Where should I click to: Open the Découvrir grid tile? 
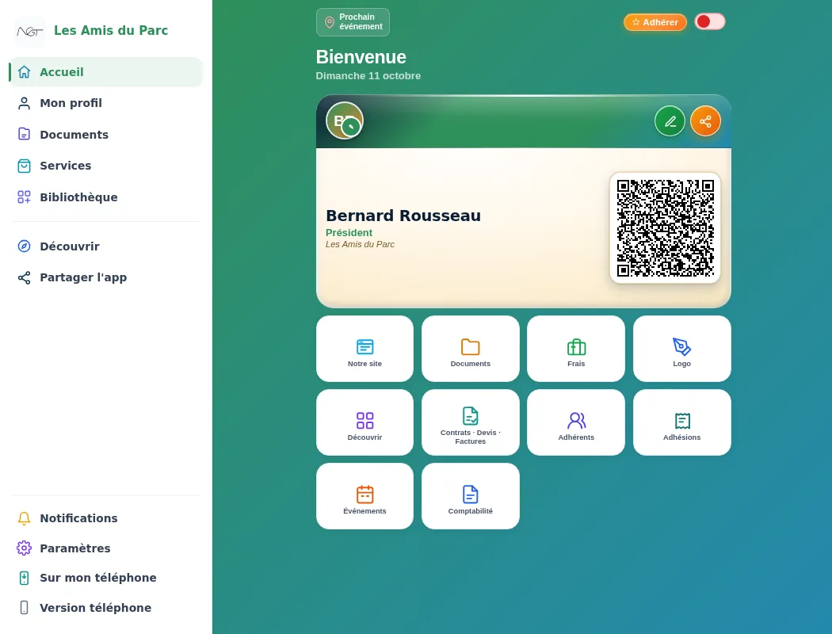click(x=364, y=422)
